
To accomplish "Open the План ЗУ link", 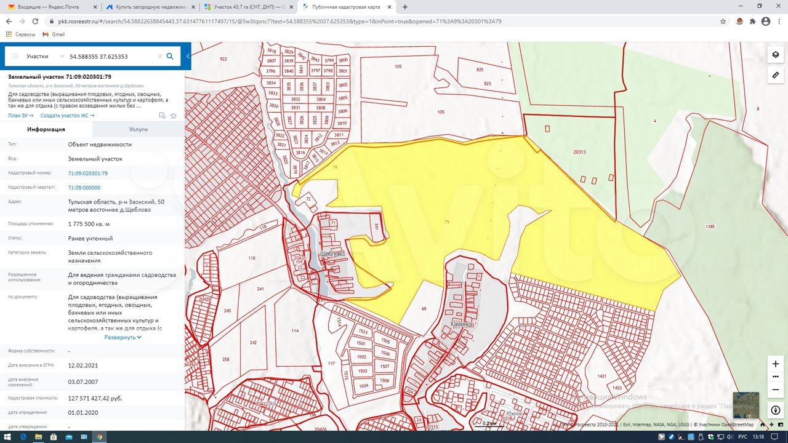I will click(20, 116).
